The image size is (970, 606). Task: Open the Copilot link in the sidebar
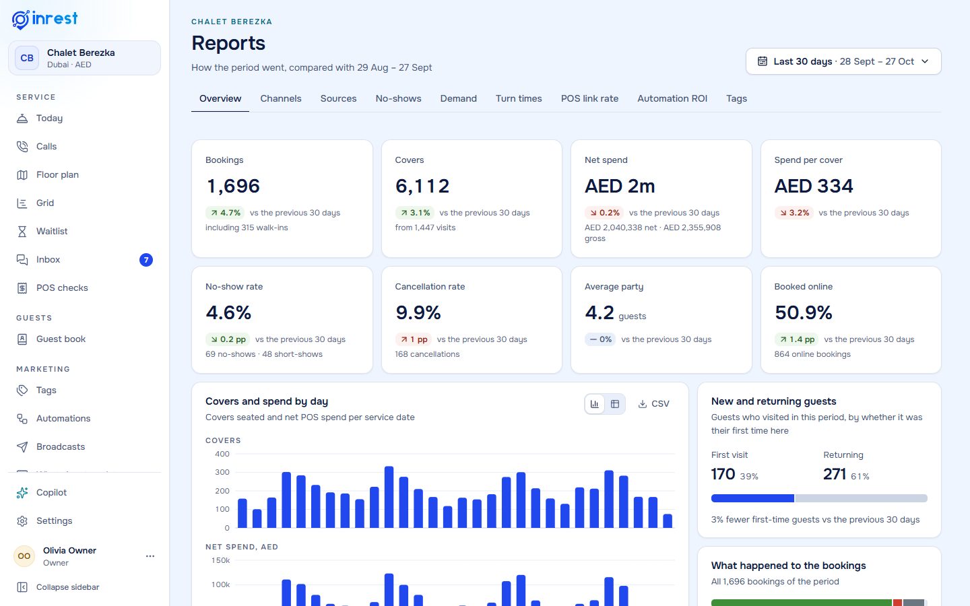point(84,492)
